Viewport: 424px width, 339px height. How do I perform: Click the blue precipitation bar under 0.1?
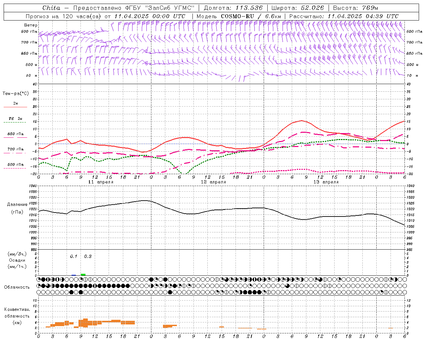click(x=74, y=275)
